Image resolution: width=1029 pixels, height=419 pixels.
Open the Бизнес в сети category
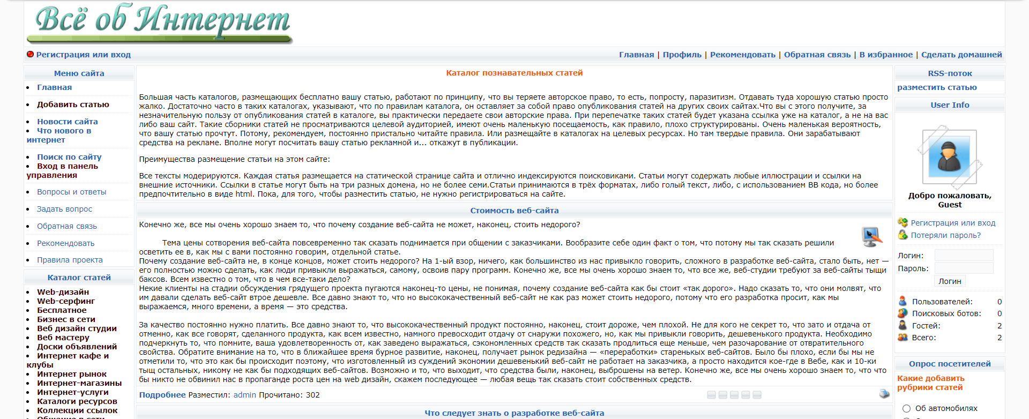pos(66,319)
